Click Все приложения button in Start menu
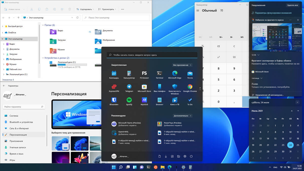This screenshot has height=171, width=304. (x=182, y=65)
